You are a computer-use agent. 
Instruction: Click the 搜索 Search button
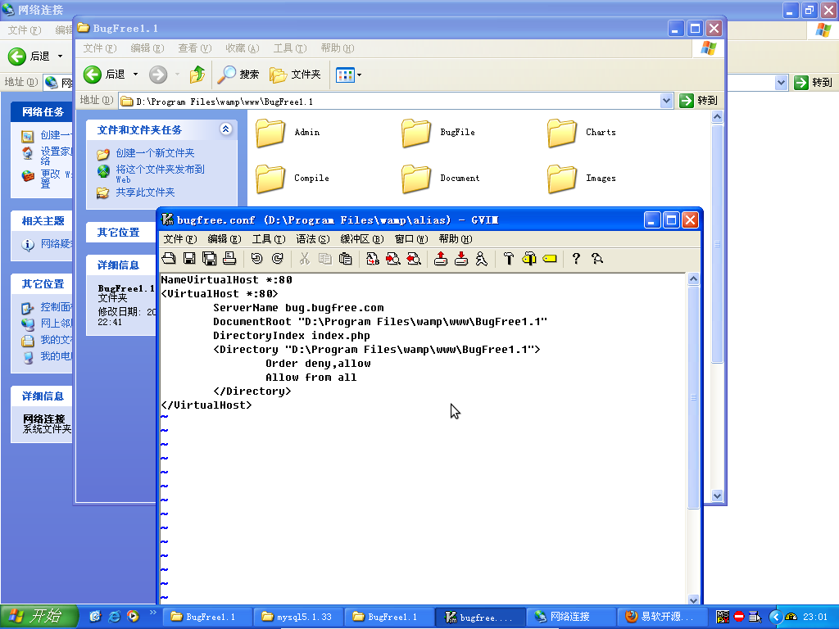pyautogui.click(x=238, y=75)
